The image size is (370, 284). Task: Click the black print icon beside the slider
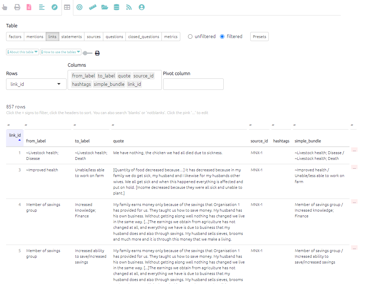[x=97, y=53]
